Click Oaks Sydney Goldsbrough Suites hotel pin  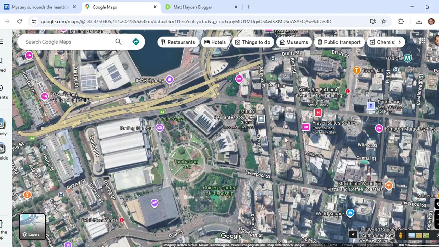(x=45, y=96)
